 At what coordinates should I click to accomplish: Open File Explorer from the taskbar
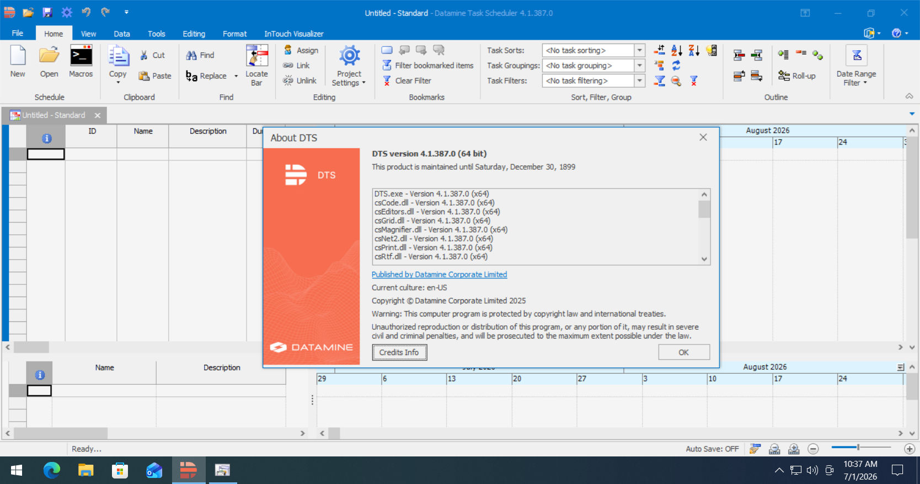[x=86, y=470]
